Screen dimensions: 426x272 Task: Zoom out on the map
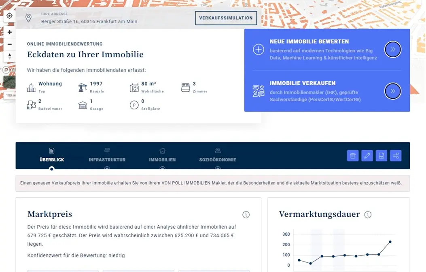click(x=10, y=44)
